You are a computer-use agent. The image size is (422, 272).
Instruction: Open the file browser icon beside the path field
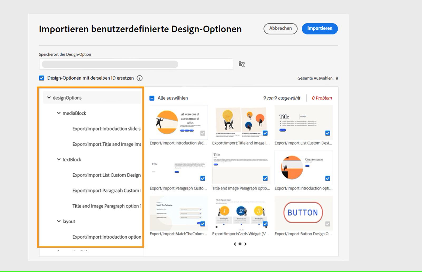242,64
